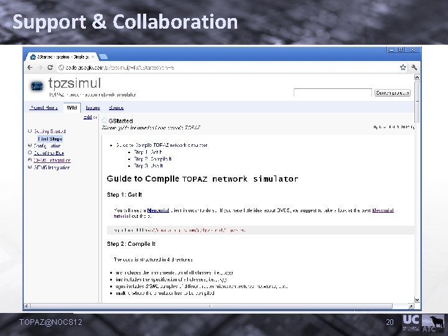Click the GStarted tab favicon

click(33, 57)
